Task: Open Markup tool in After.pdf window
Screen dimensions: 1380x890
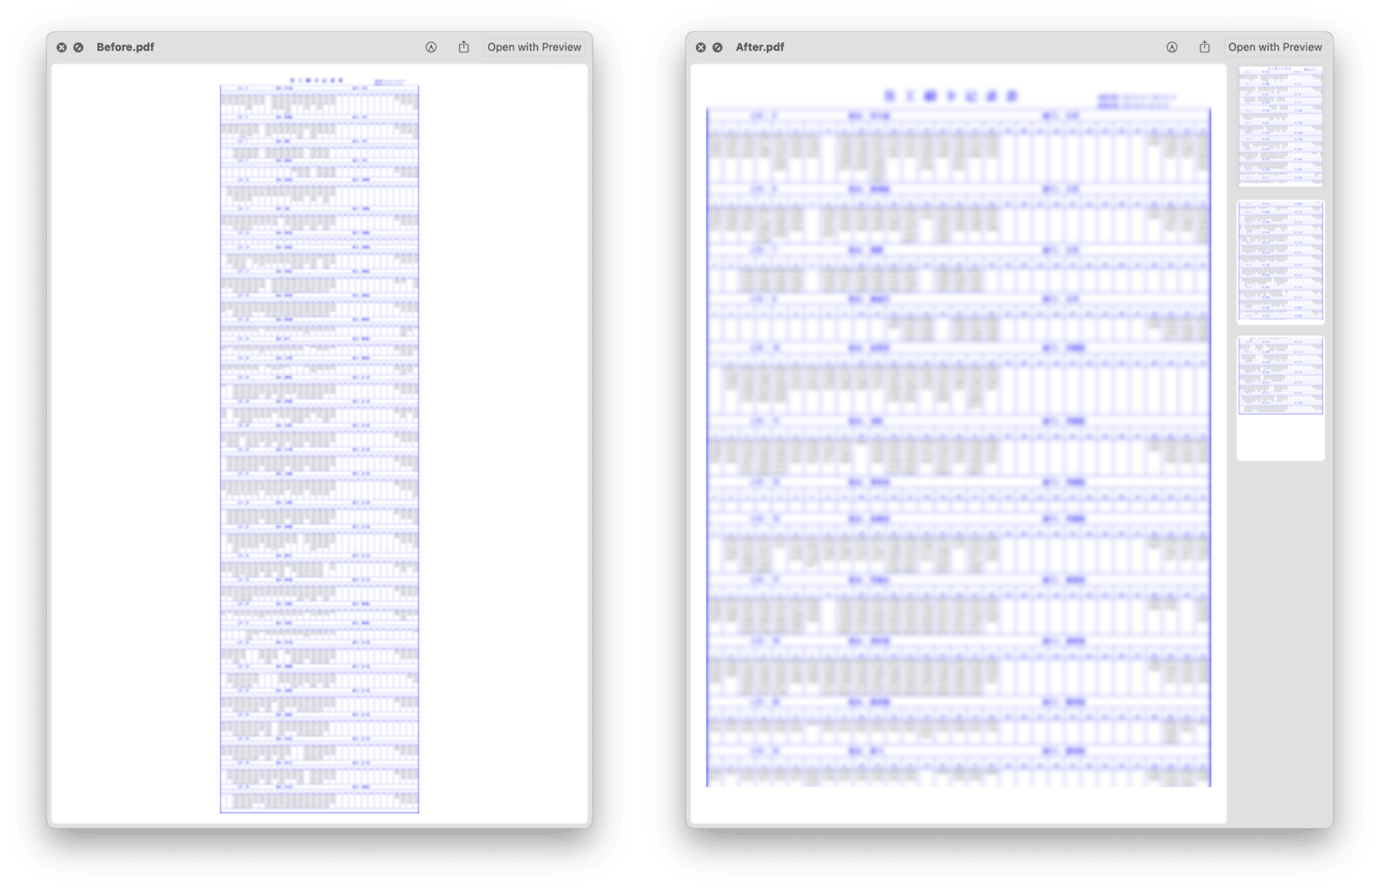Action: click(1172, 47)
